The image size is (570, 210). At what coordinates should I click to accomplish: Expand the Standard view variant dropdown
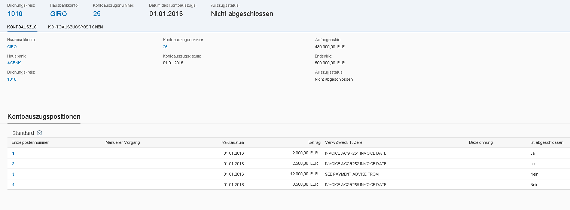pos(40,133)
